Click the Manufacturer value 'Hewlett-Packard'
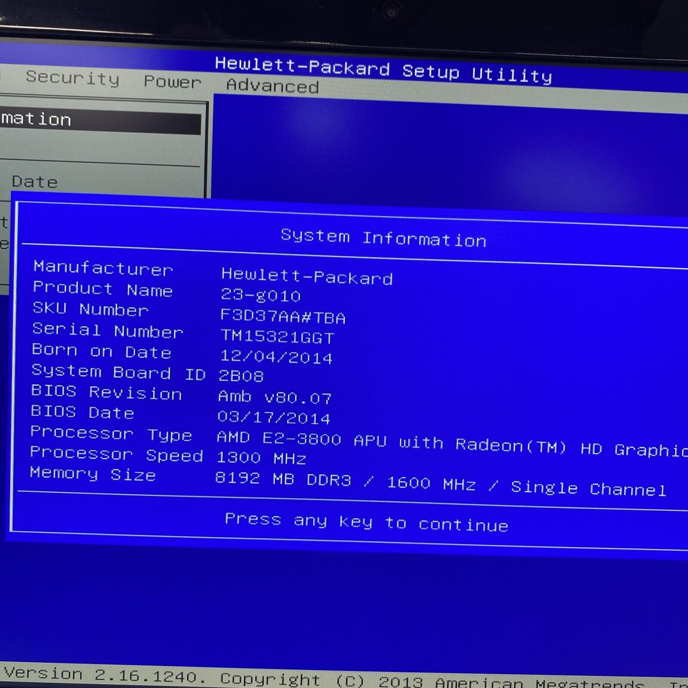This screenshot has width=688, height=688. pos(307,276)
